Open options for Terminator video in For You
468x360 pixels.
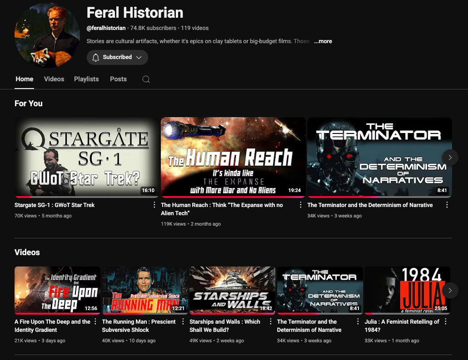pyautogui.click(x=447, y=205)
